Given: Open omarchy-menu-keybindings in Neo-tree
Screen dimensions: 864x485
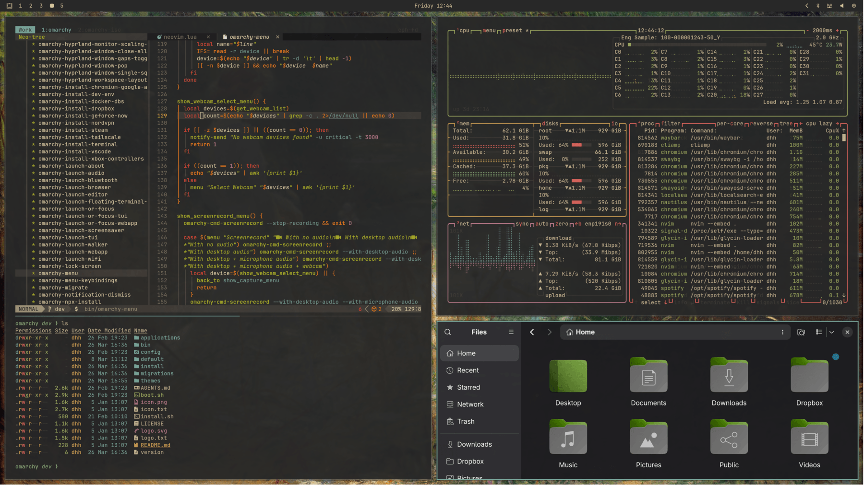Looking at the screenshot, I should point(78,281).
